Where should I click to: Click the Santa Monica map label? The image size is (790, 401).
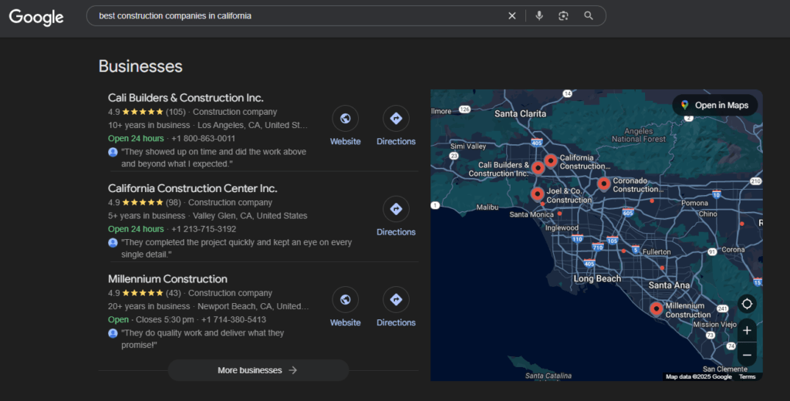point(532,214)
